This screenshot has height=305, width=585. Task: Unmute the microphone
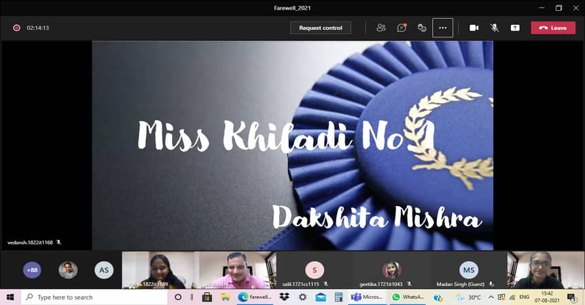(495, 28)
